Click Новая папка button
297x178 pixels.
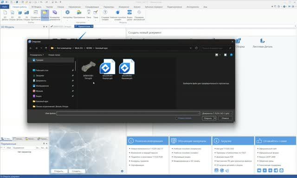point(54,55)
